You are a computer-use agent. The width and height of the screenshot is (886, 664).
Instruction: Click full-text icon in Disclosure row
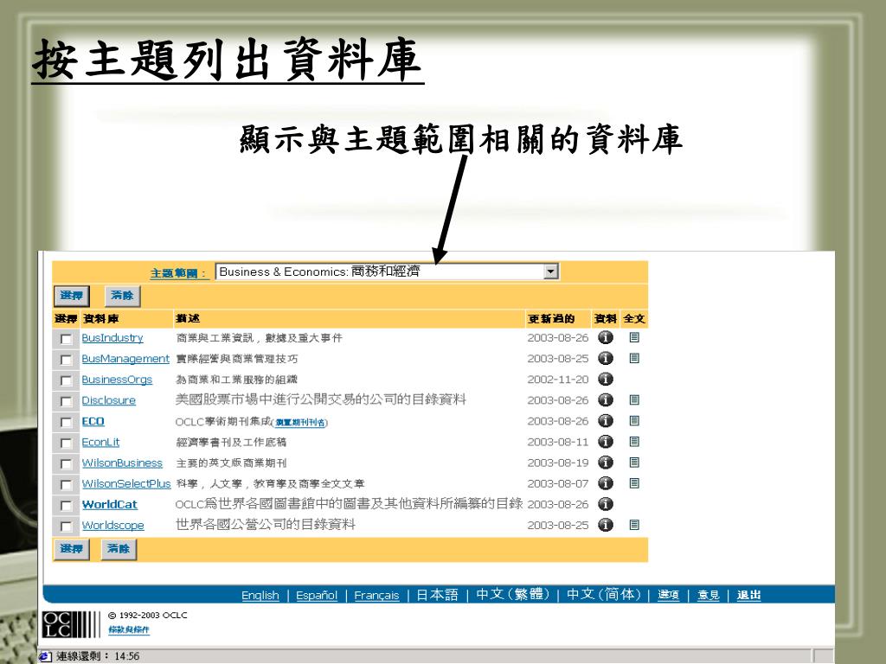coord(634,400)
